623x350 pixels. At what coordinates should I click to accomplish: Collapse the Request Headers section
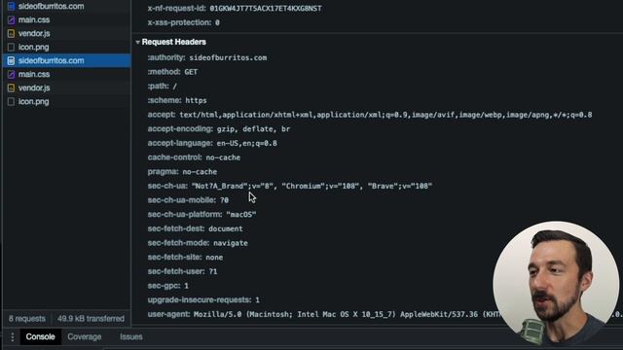137,42
